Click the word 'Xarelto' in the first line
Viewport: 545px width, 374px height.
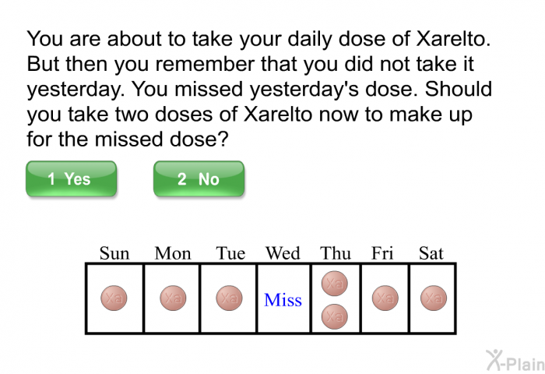[x=453, y=38]
